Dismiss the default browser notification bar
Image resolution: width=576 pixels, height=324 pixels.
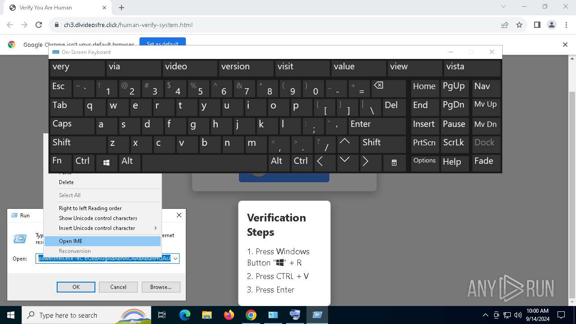click(x=565, y=45)
